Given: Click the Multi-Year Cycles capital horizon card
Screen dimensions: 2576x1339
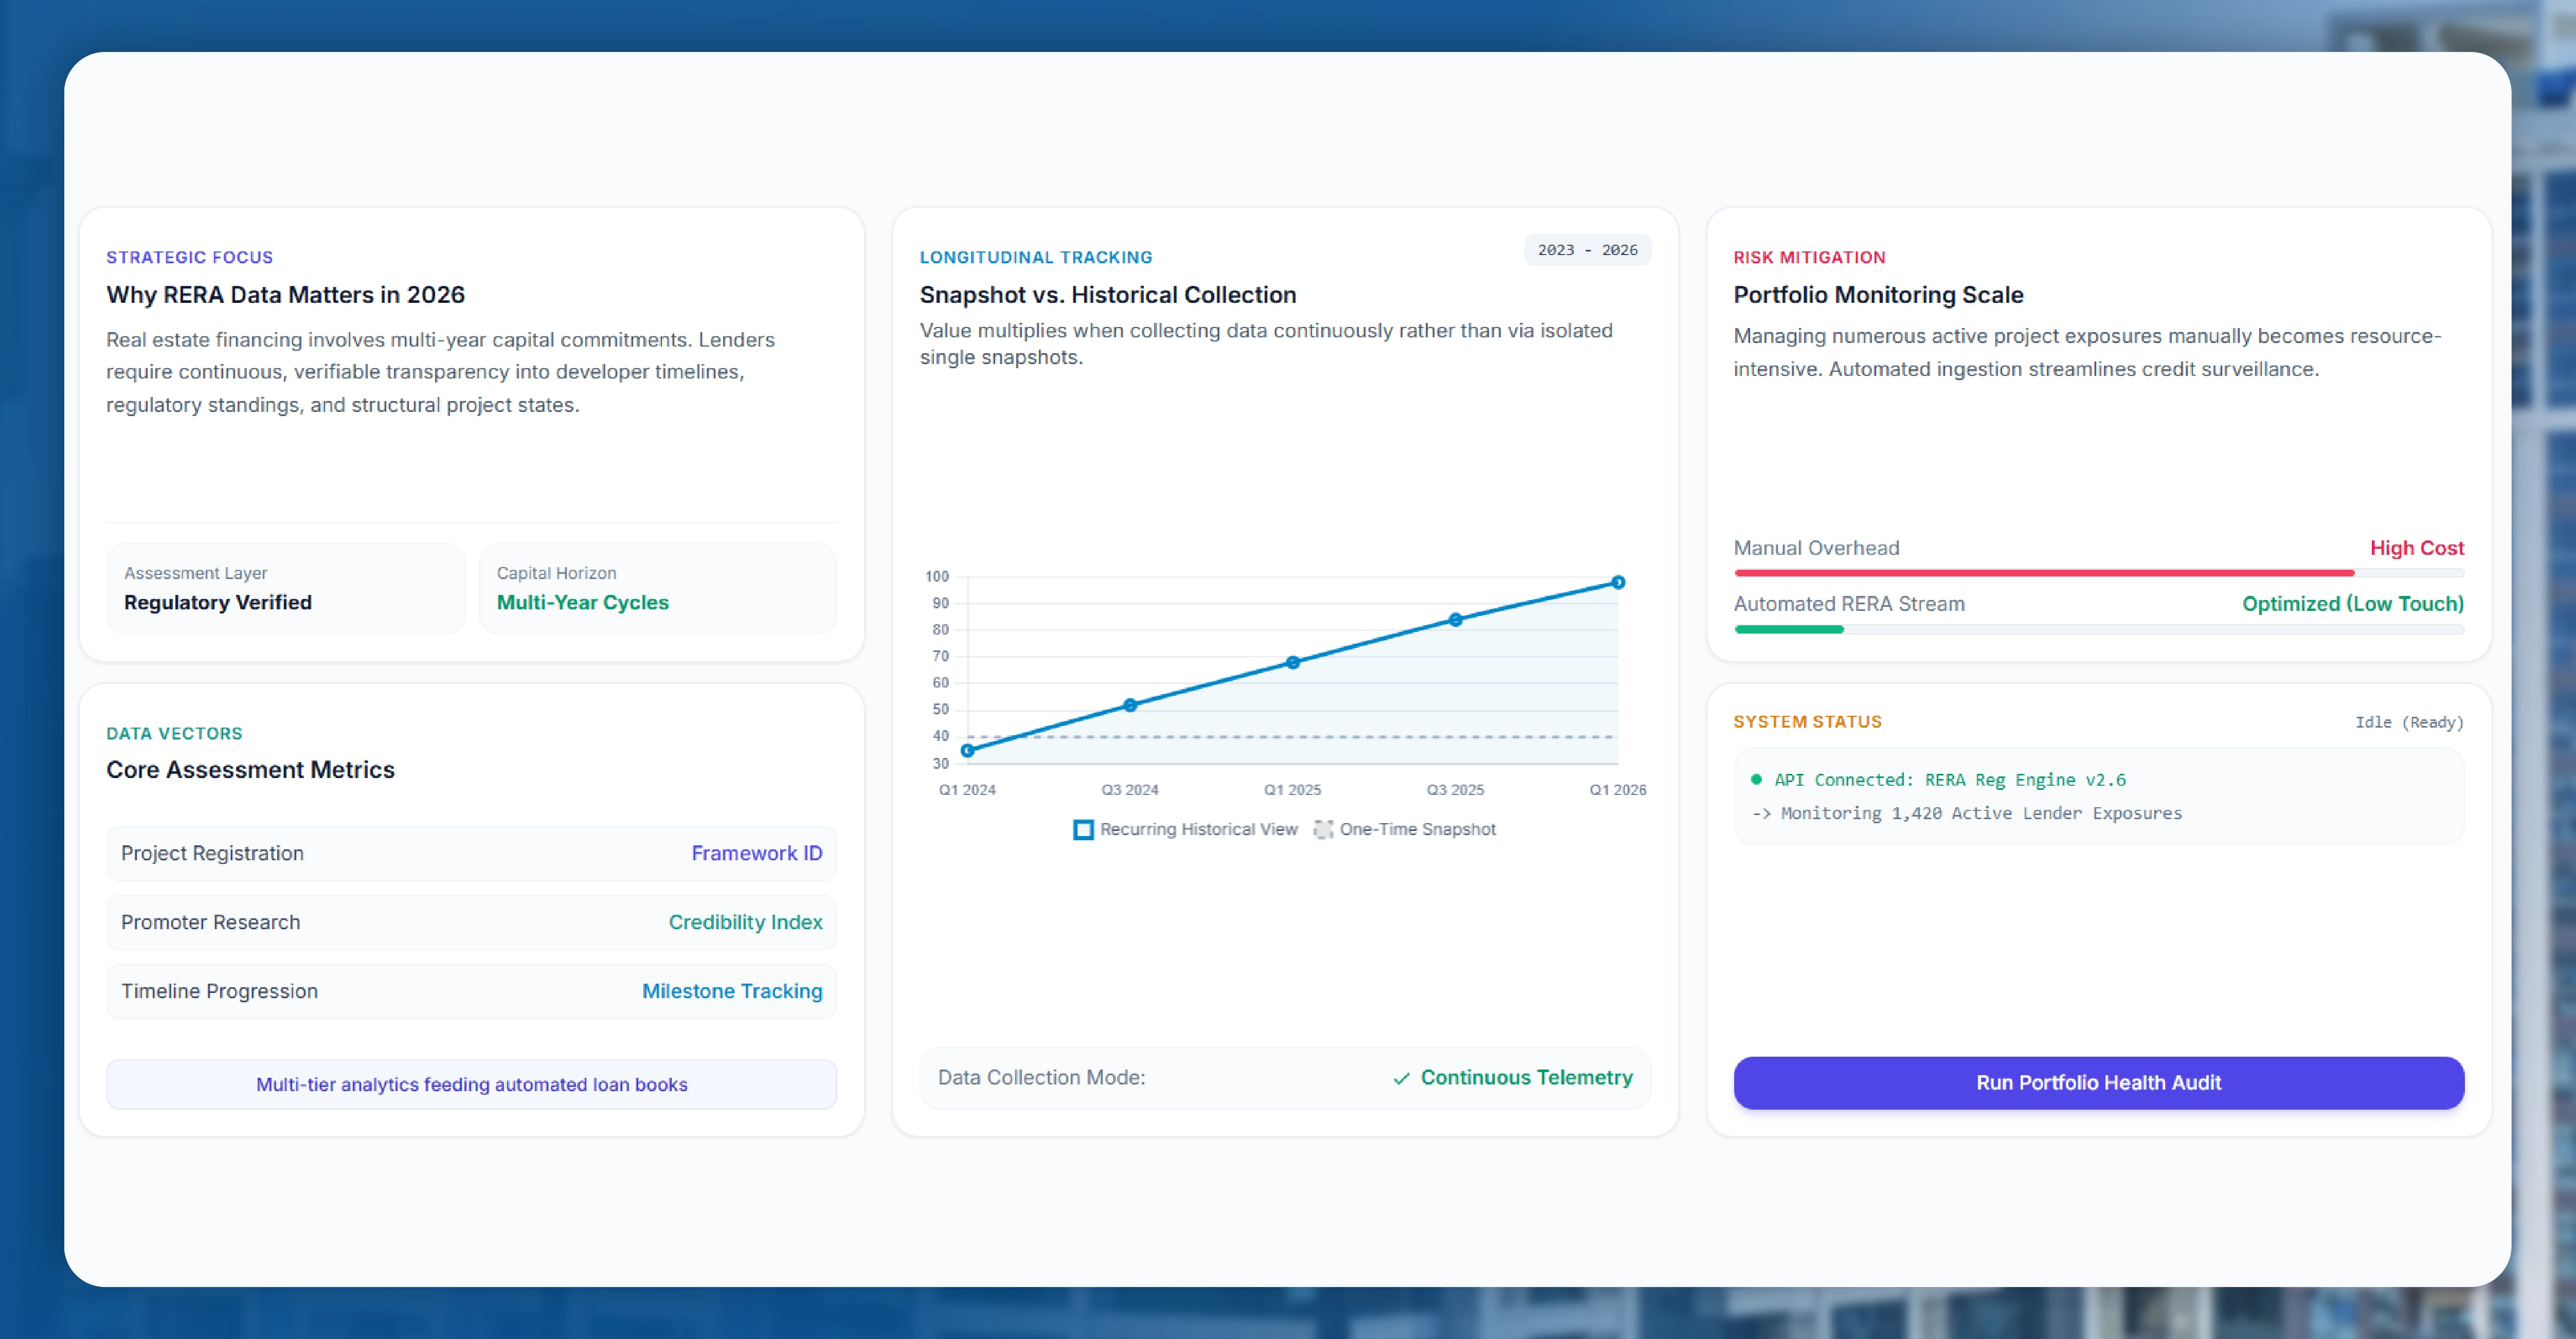Looking at the screenshot, I should (x=657, y=589).
